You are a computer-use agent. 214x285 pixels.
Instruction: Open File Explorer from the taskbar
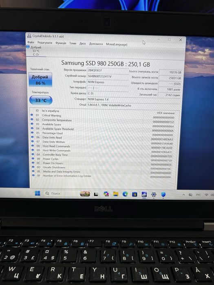115,194
